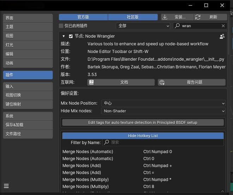The height and width of the screenshot is (195, 233).
Task: Toggle the 社区版 filter
Action: pos(133,17)
